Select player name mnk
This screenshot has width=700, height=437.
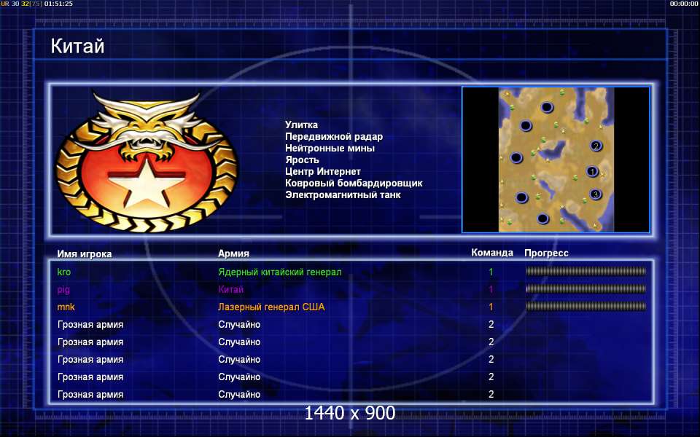coord(66,307)
